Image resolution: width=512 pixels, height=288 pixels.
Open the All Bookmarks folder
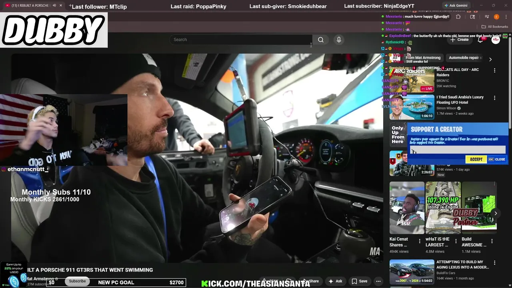point(495,27)
